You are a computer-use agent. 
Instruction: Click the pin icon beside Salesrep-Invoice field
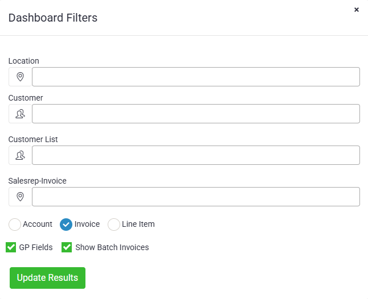[x=20, y=197]
